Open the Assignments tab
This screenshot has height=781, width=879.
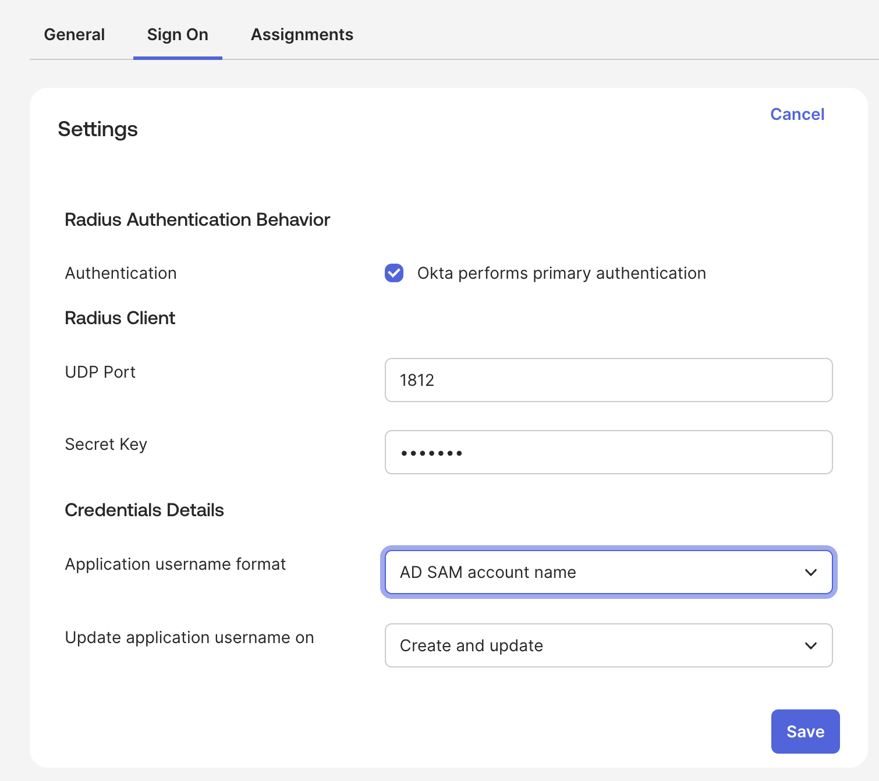click(302, 35)
